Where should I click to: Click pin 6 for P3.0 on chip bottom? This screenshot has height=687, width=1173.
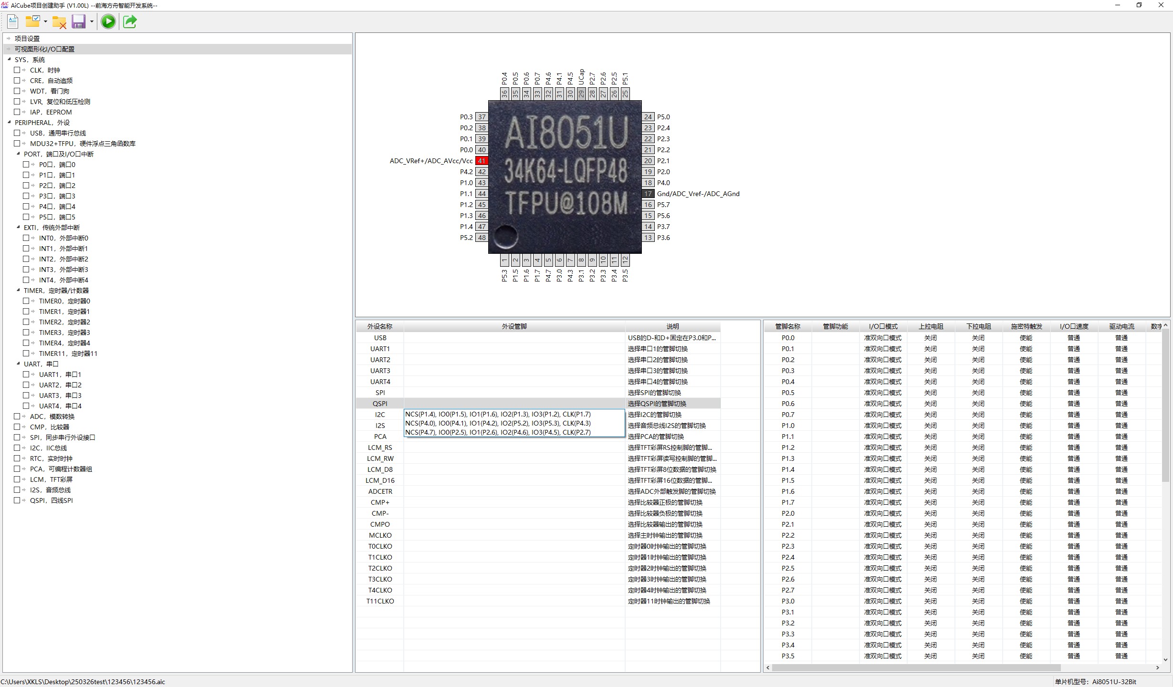pos(559,260)
